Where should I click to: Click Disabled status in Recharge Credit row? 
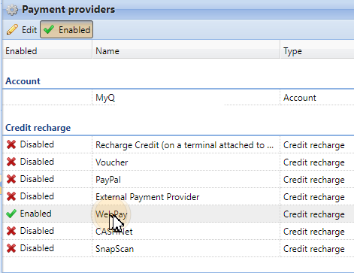click(x=37, y=144)
